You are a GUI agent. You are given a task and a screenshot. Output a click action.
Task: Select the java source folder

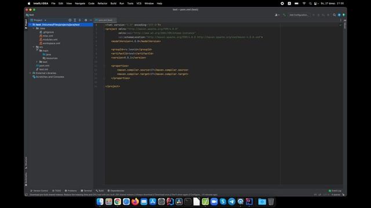click(46, 54)
